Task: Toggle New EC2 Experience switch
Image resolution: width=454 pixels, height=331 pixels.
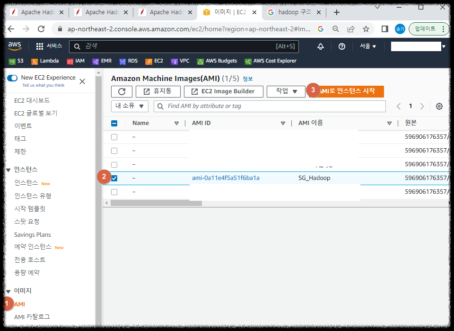Action: [x=12, y=78]
